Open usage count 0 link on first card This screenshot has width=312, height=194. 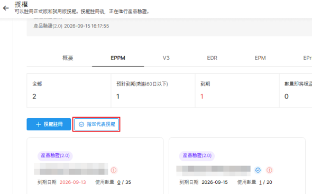coord(119,182)
